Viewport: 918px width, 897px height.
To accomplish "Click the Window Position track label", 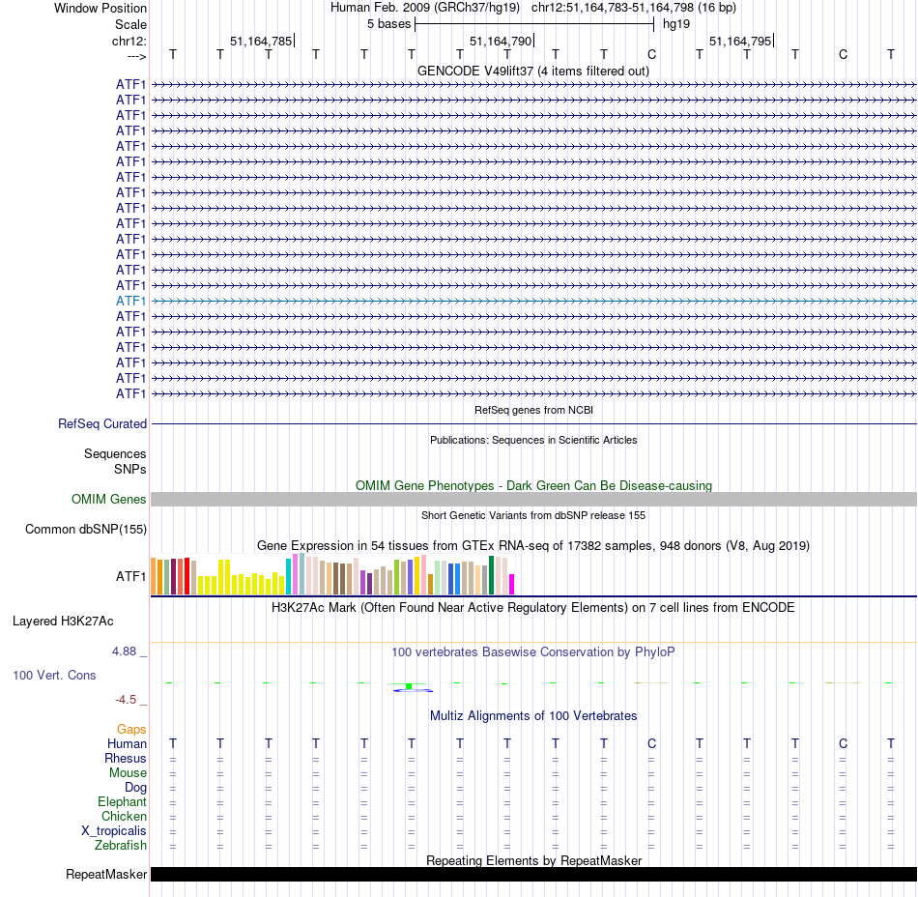I will pyautogui.click(x=100, y=8).
